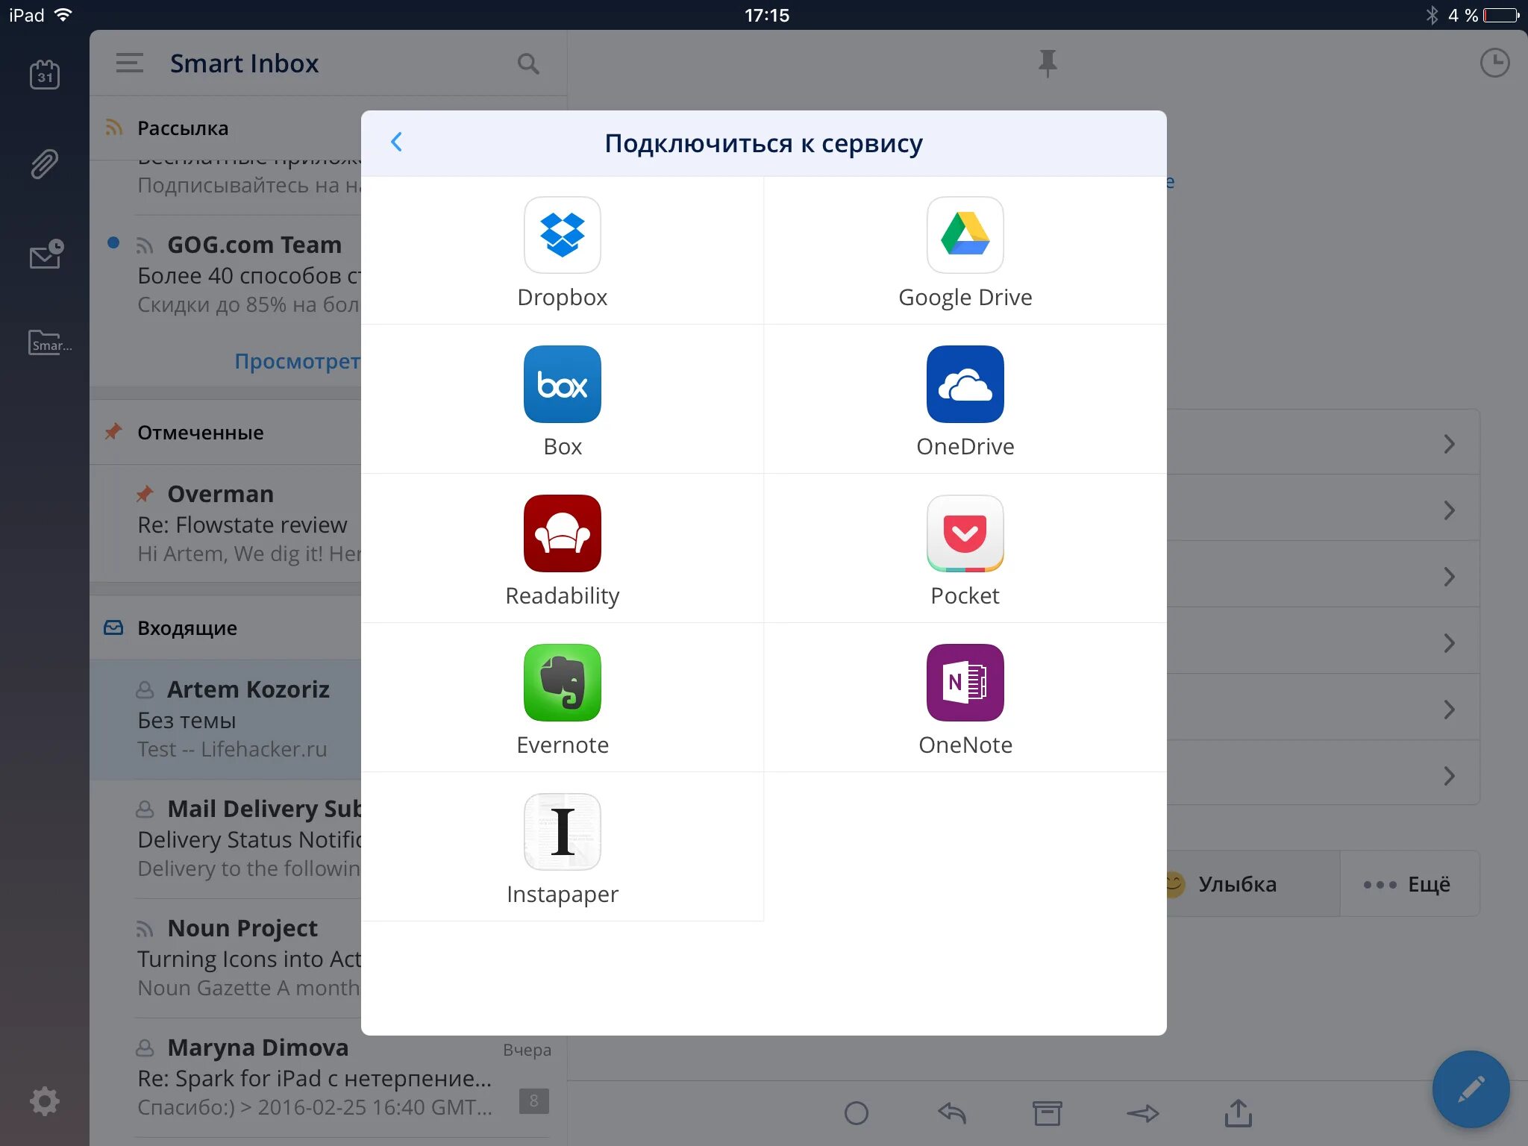Open the Maryna Dimova email

(328, 1077)
